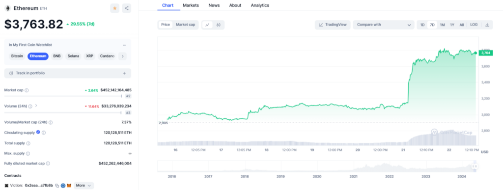The height and width of the screenshot is (190, 503).
Task: Share the Ethereum page
Action: pos(127,8)
